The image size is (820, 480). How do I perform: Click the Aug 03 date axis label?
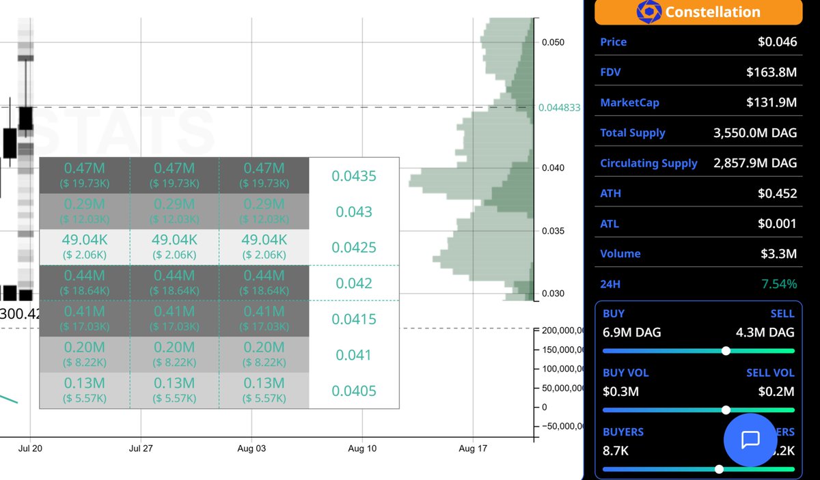coord(251,449)
